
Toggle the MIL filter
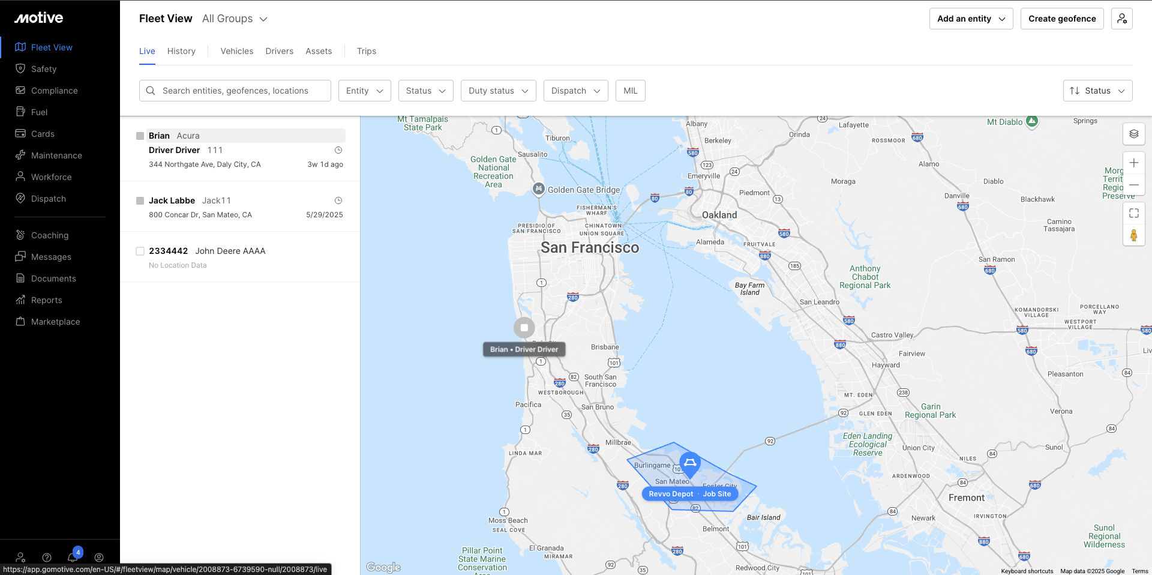click(630, 91)
